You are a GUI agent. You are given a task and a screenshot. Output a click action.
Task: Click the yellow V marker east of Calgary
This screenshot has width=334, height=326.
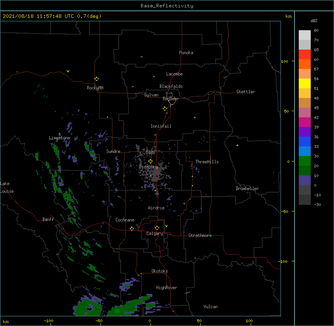[x=166, y=226]
